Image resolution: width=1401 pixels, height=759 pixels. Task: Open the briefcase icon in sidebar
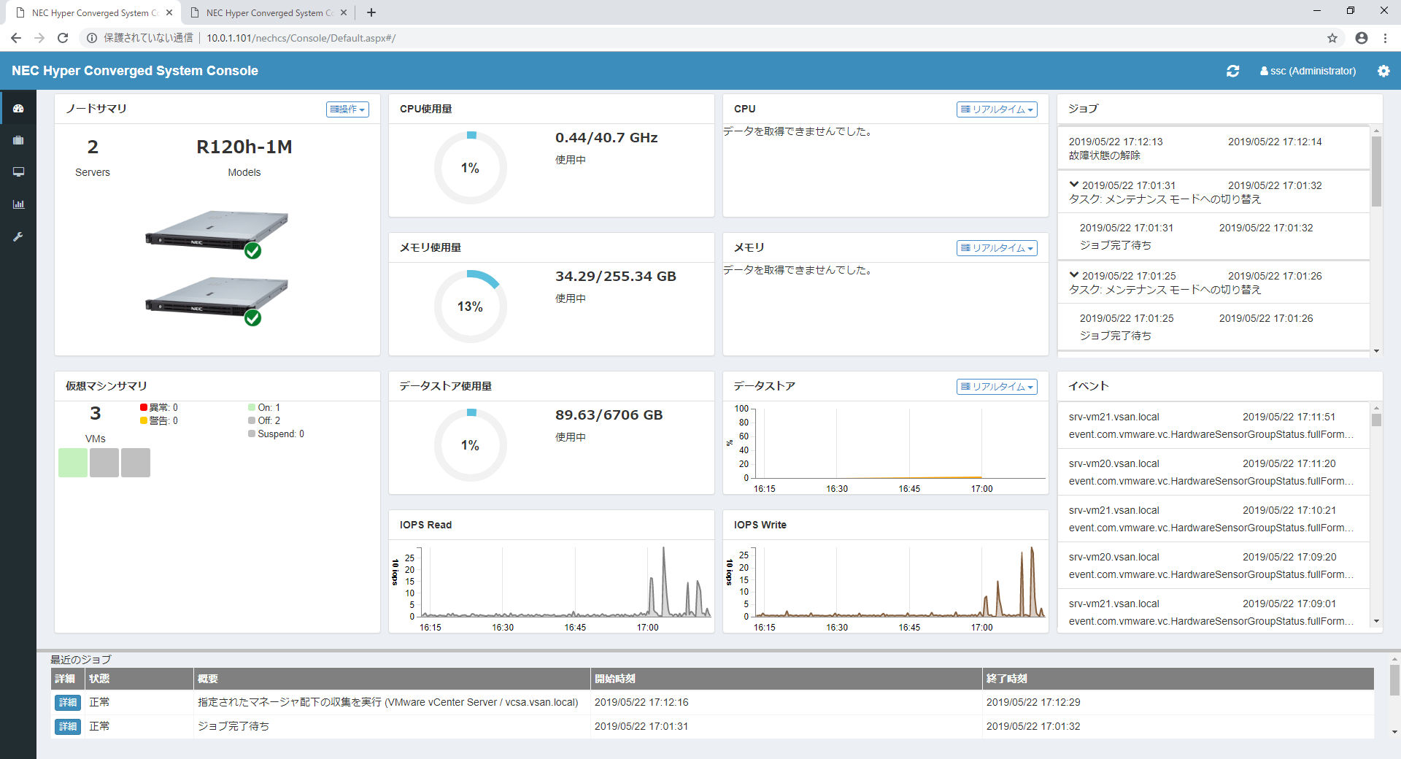tap(18, 140)
